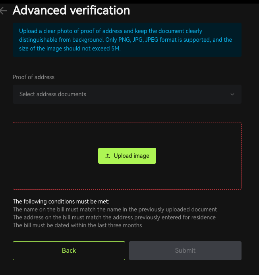Click the red dashed border of the upload area
The image size is (259, 275).
(127, 122)
